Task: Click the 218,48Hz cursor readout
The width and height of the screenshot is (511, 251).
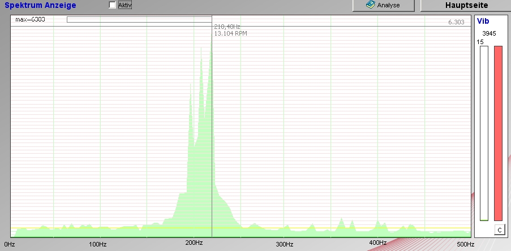Action: [x=227, y=27]
